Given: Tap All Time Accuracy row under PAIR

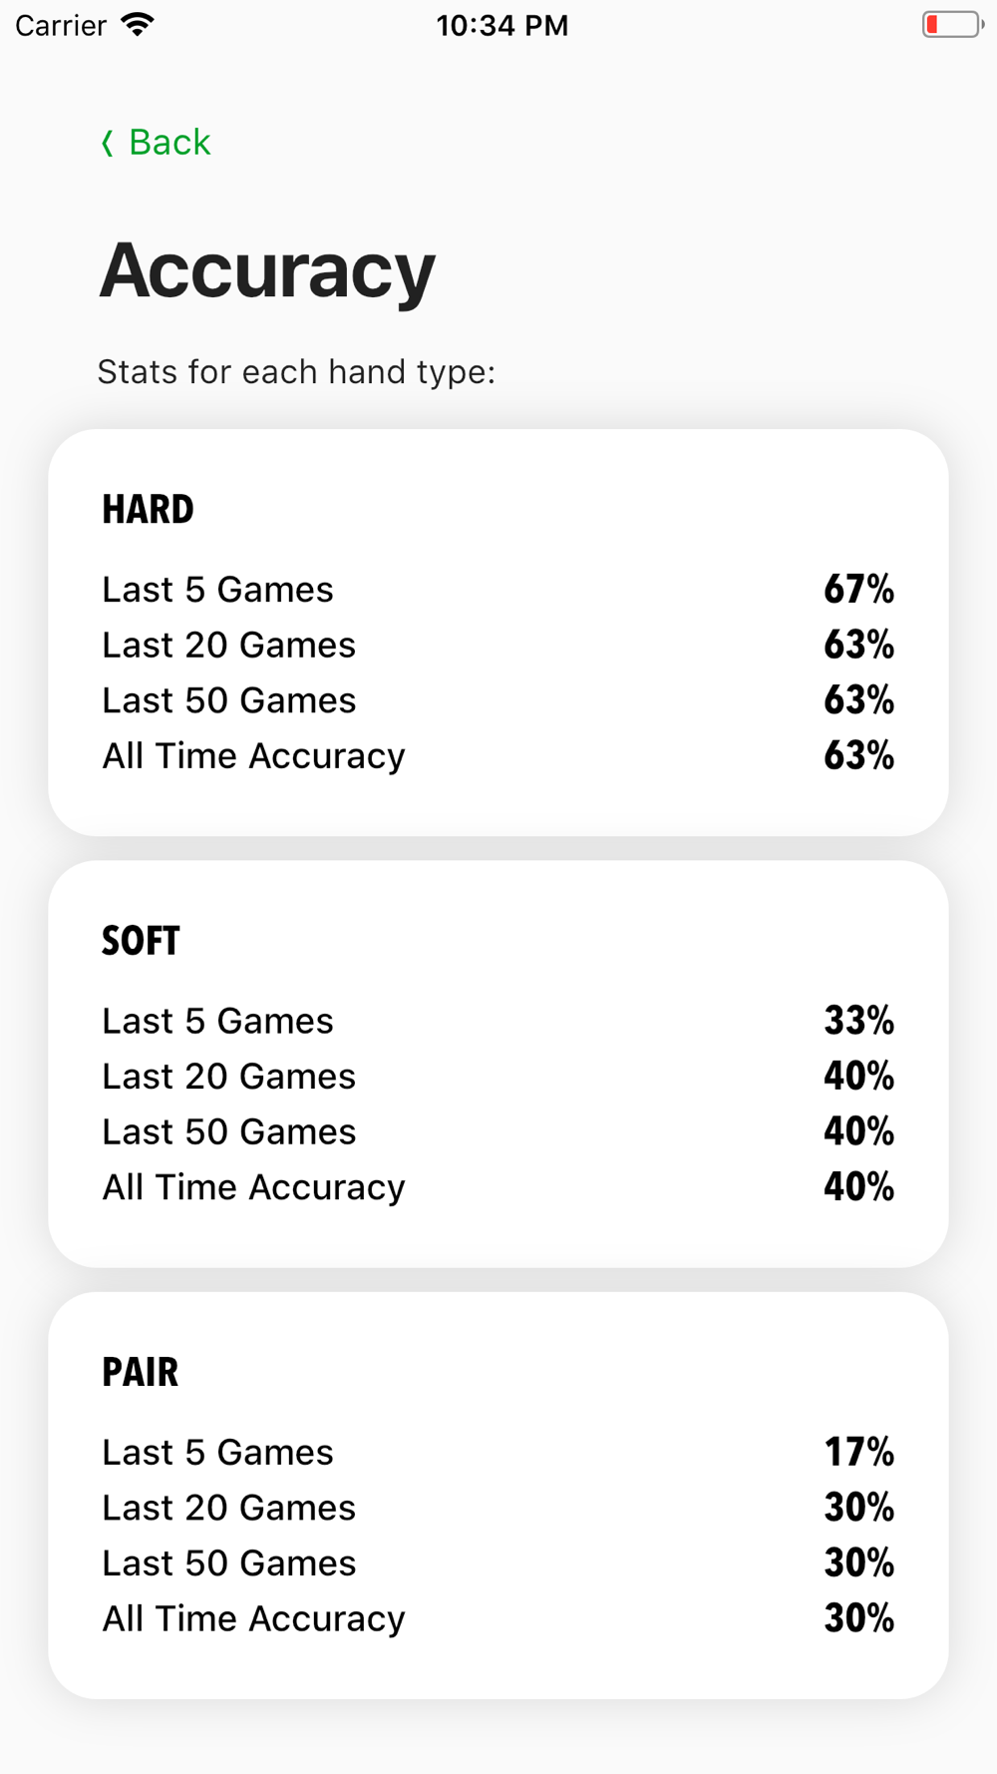Looking at the screenshot, I should [x=498, y=1619].
